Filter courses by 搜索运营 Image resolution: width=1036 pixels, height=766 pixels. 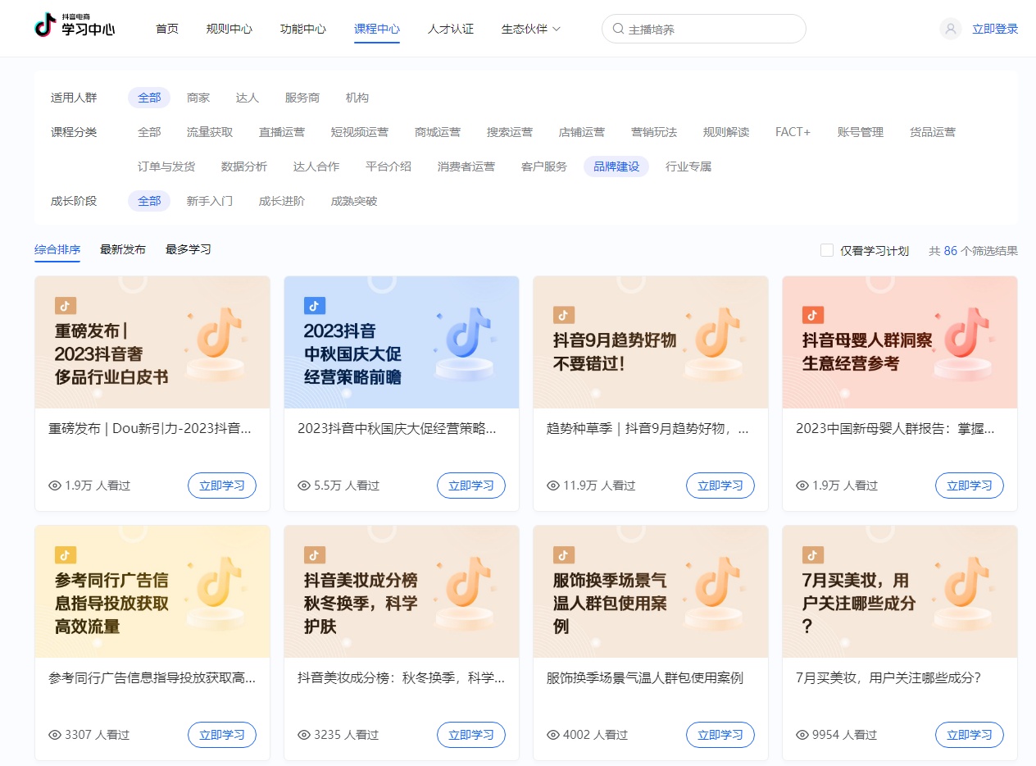pyautogui.click(x=510, y=132)
